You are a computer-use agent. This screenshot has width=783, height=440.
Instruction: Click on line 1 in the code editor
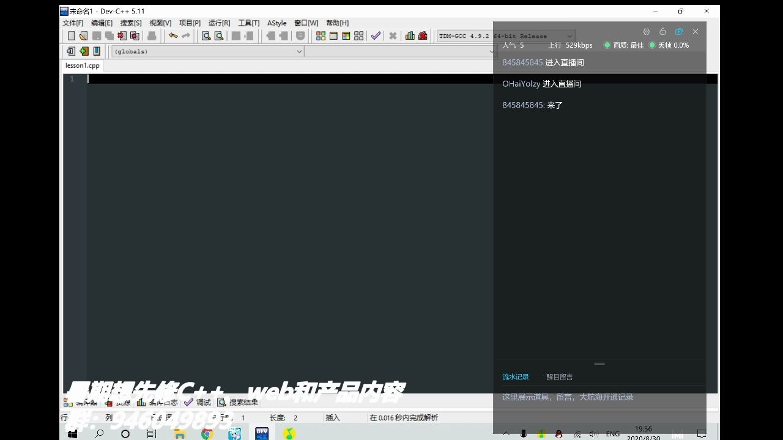pos(402,79)
